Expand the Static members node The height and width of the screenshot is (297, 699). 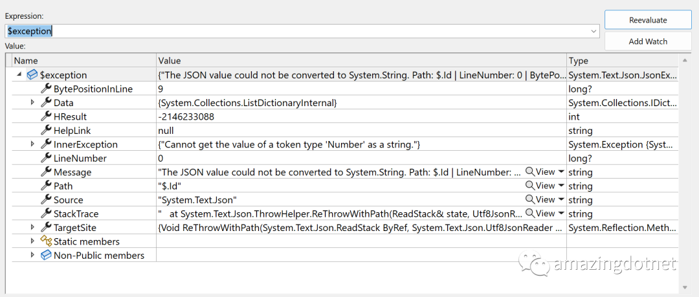[32, 241]
